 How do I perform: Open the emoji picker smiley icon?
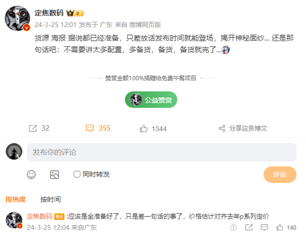(x=31, y=175)
